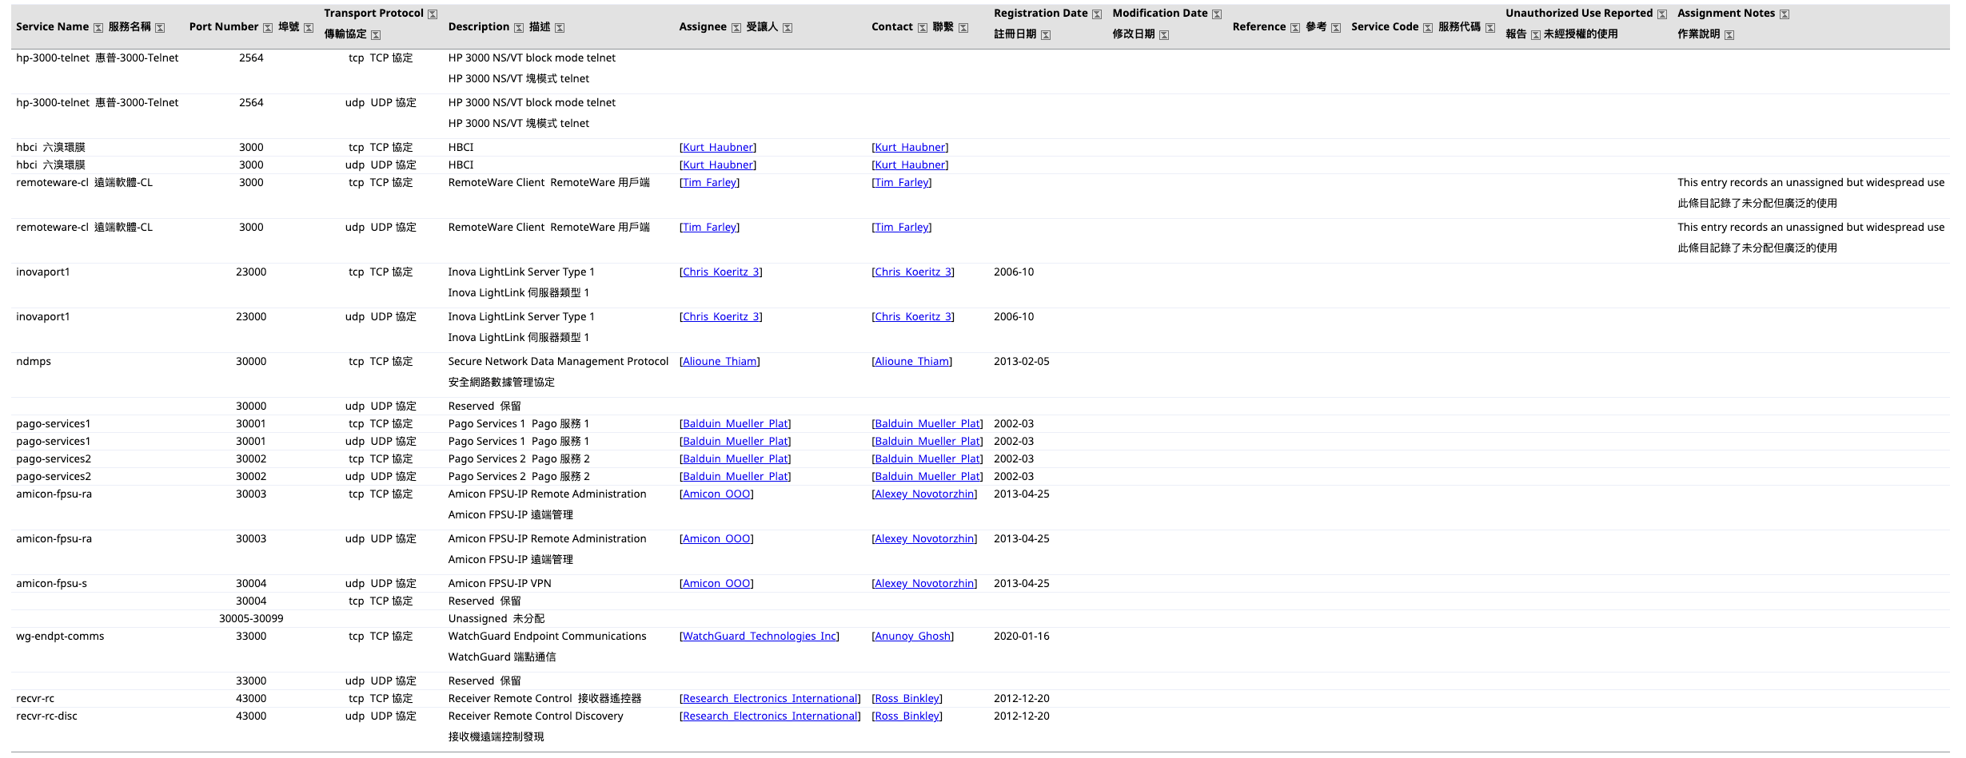Click the sort icon beside Service Code
Image resolution: width=1966 pixels, height=758 pixels.
click(1428, 28)
